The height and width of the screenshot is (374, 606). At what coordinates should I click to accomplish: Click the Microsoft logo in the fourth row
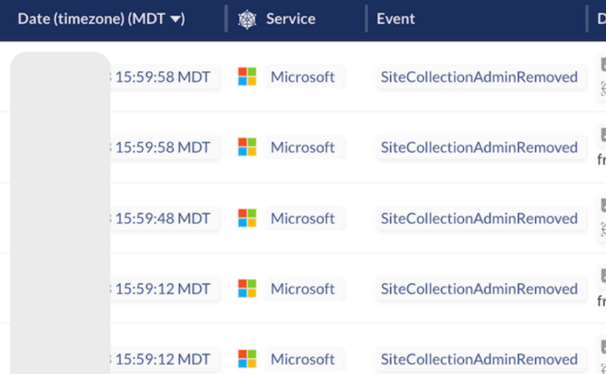coord(247,289)
